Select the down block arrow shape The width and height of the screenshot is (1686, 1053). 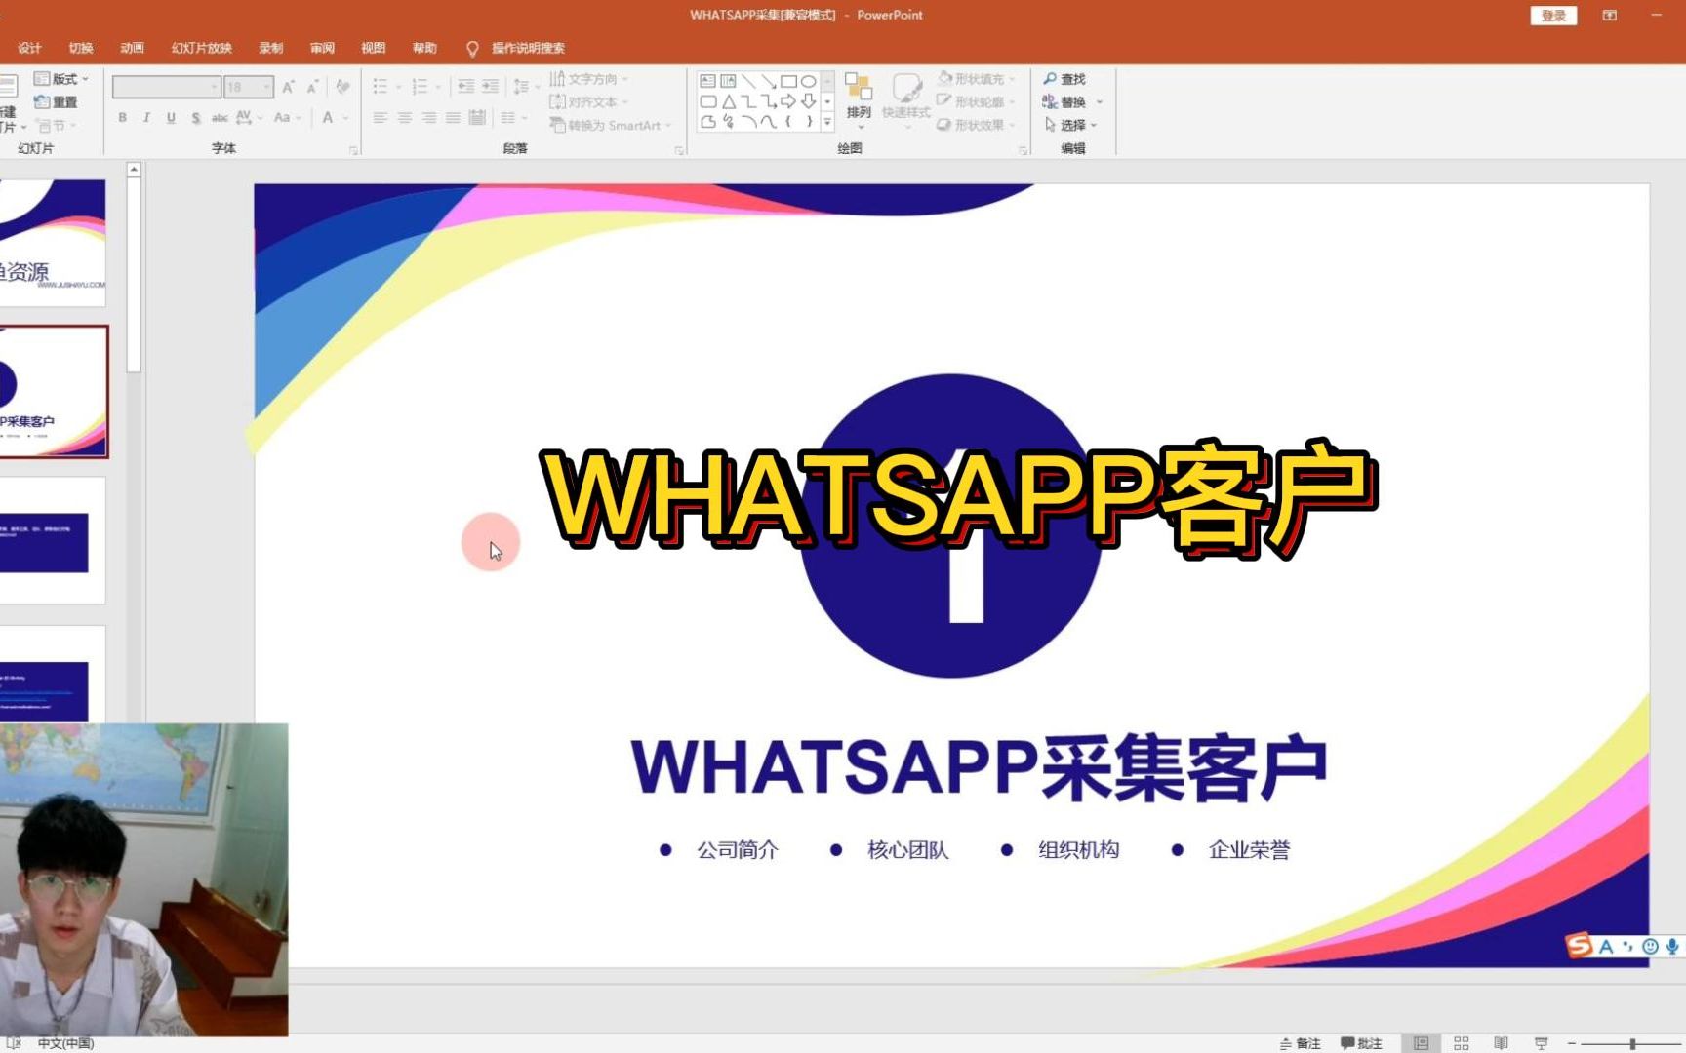click(808, 101)
